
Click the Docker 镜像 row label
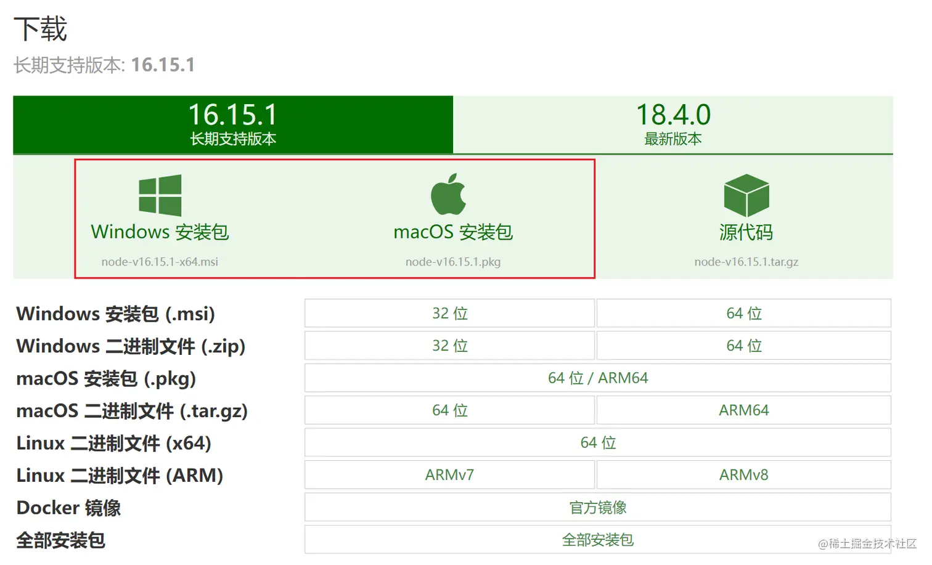[x=68, y=508]
